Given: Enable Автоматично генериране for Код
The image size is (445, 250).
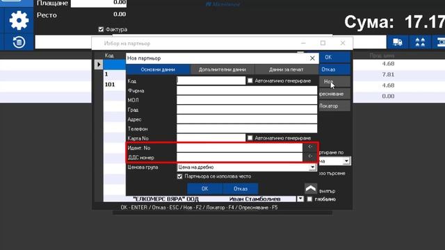Looking at the screenshot, I should click(250, 81).
